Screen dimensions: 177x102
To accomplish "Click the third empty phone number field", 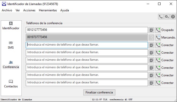I will pyautogui.click(x=87, y=60).
